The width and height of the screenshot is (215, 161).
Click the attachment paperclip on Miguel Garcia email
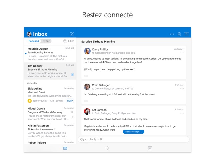72,112
